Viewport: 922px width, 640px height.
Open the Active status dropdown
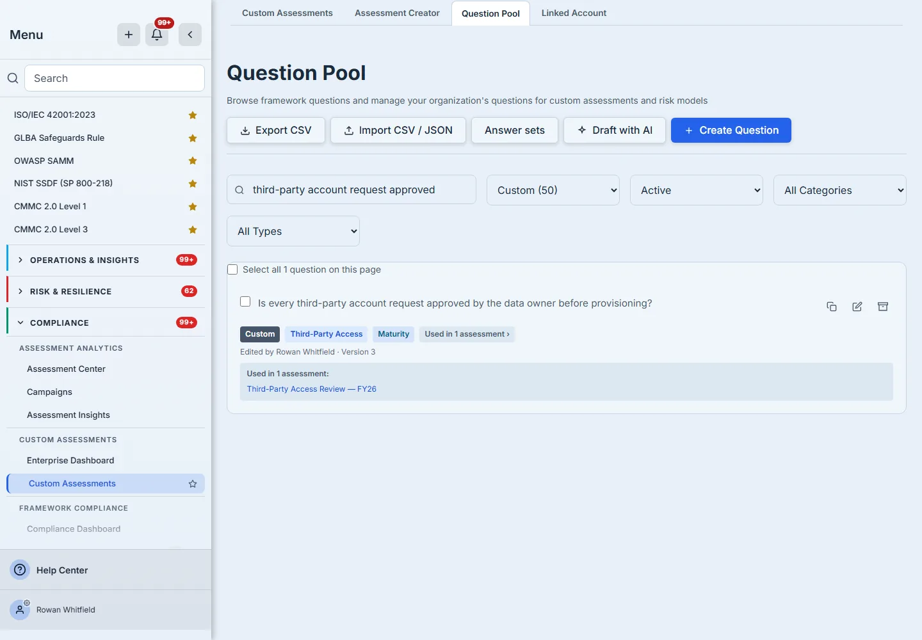point(697,190)
